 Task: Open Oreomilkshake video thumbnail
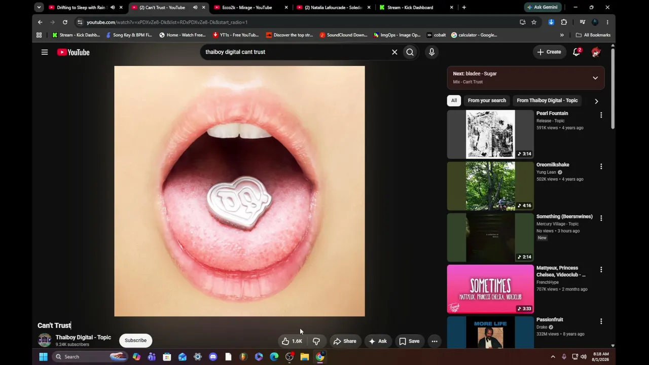click(x=490, y=186)
